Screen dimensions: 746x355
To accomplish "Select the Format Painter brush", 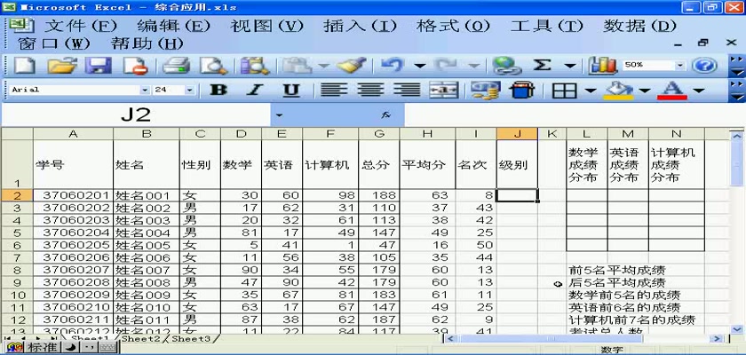I will (x=353, y=65).
